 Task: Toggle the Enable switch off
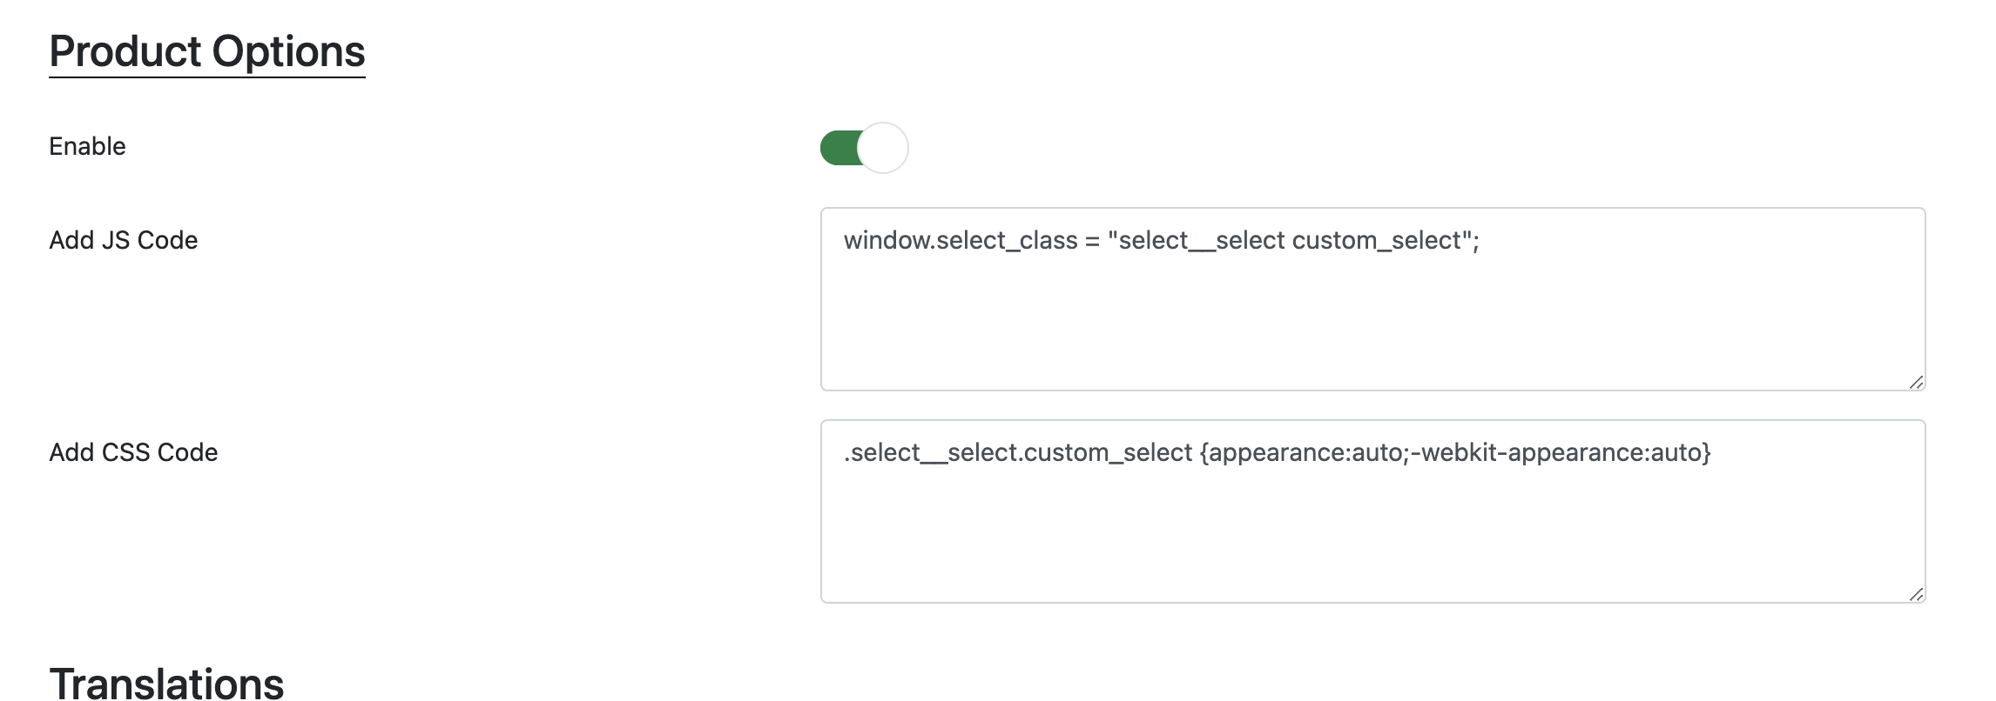(863, 148)
